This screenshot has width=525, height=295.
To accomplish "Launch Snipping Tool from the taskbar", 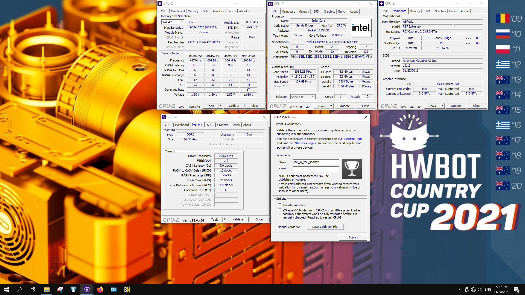I will pos(60,290).
